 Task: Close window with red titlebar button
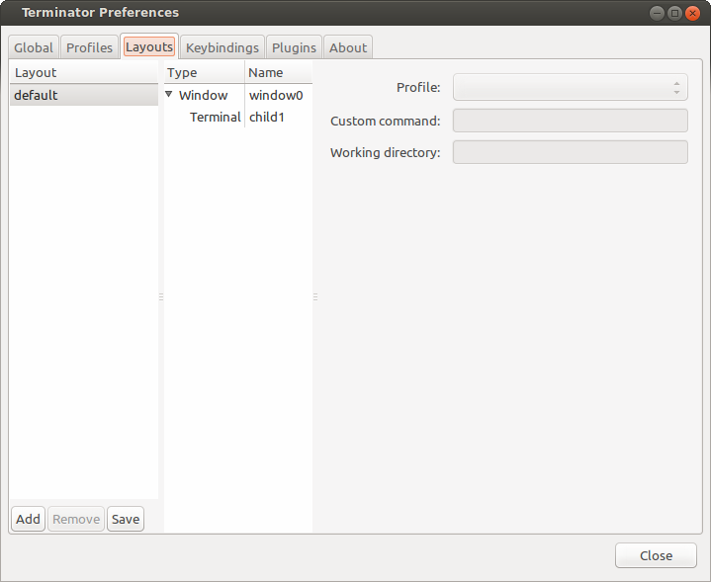click(692, 13)
